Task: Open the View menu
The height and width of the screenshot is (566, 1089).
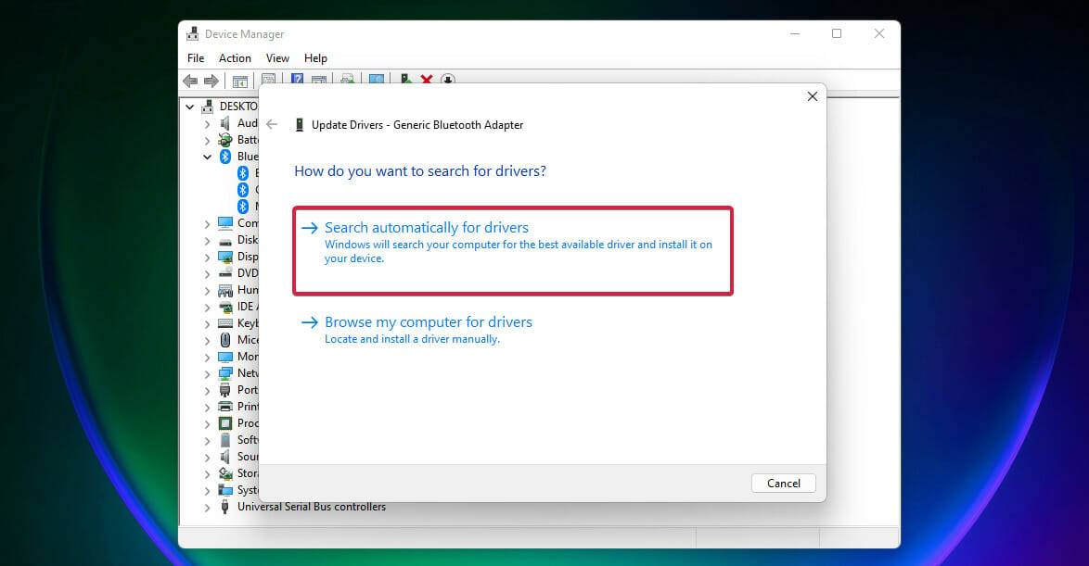Action: click(x=277, y=57)
